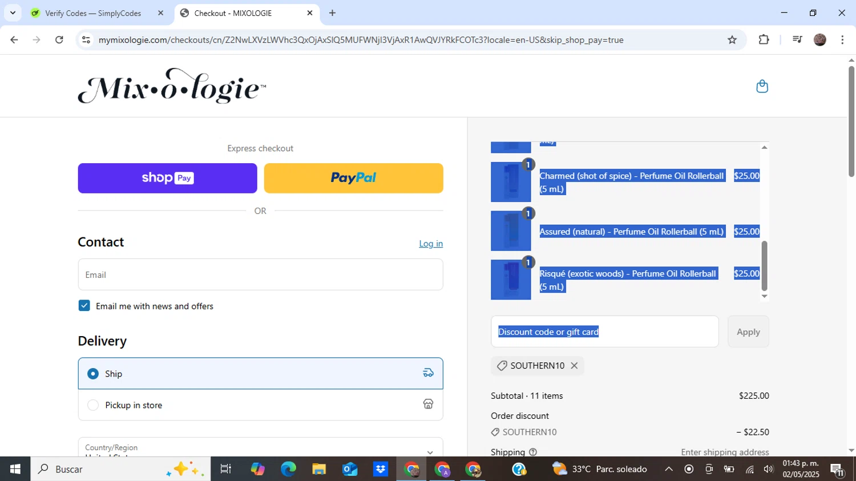Remove the SOUTHERN10 discount code

(x=574, y=366)
